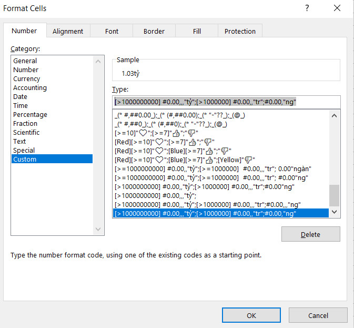Pick the Accounting category
This screenshot has width=354, height=328.
pyautogui.click(x=30, y=88)
